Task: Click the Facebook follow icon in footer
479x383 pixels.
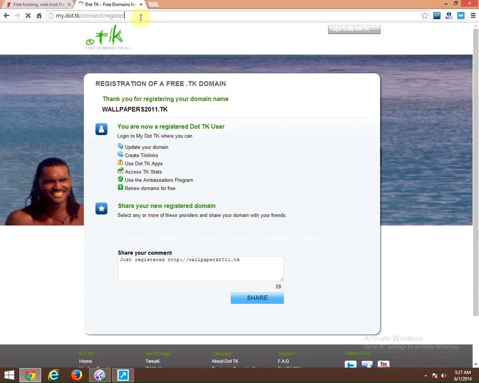Action: point(367,364)
